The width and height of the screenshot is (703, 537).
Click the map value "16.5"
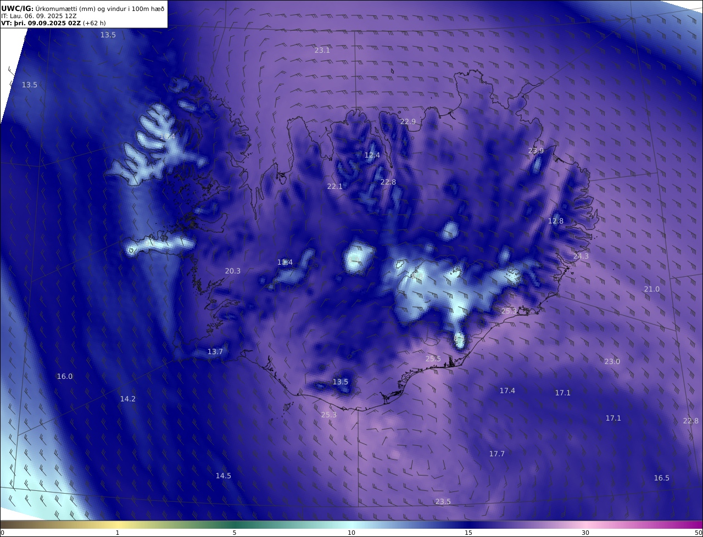coord(662,478)
